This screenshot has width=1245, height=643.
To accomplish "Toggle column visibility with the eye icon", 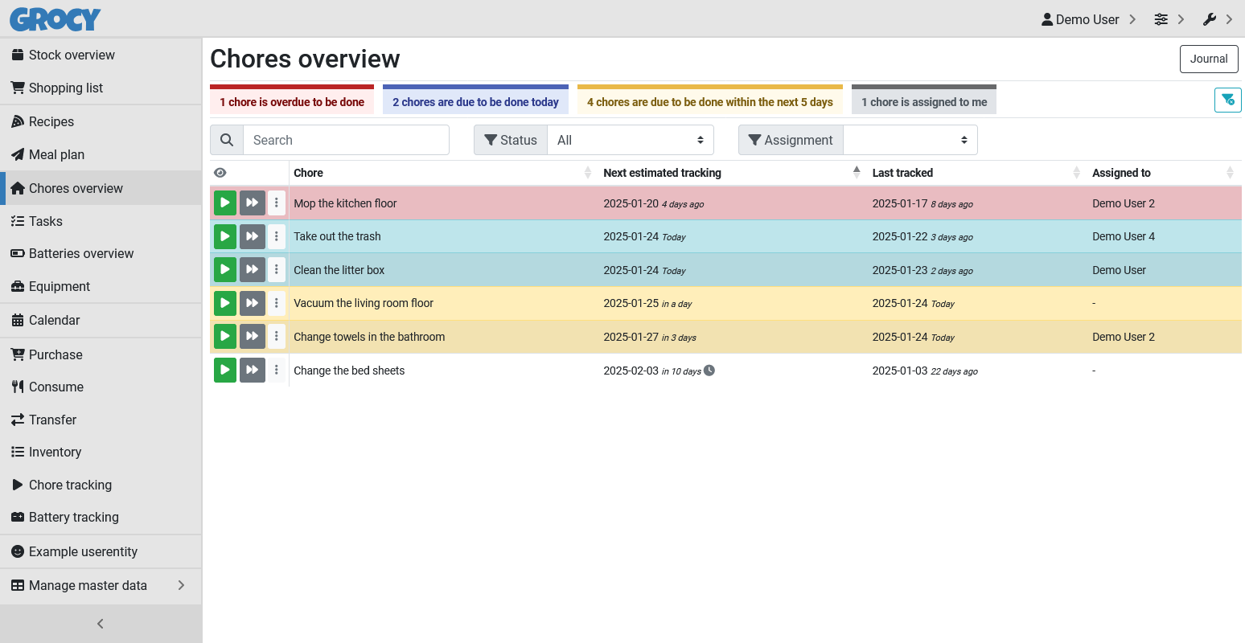I will 220,173.
